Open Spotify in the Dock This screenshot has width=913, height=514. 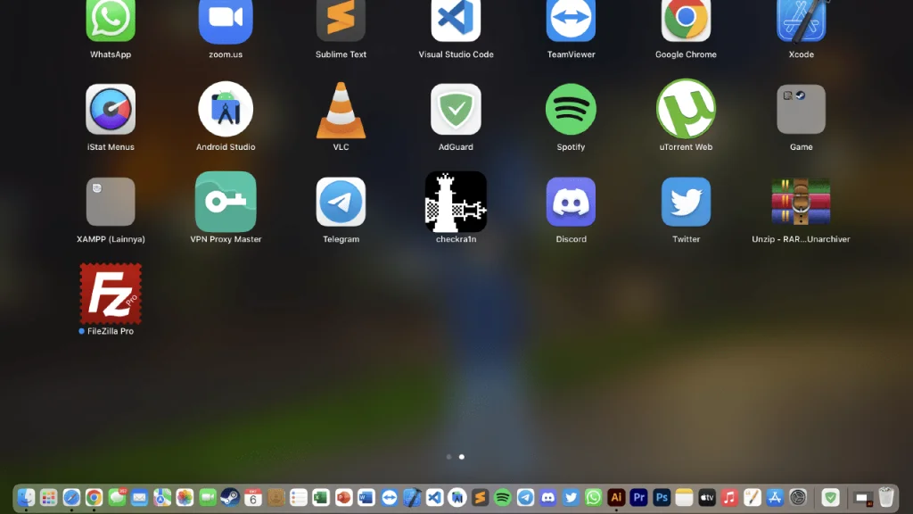point(503,498)
